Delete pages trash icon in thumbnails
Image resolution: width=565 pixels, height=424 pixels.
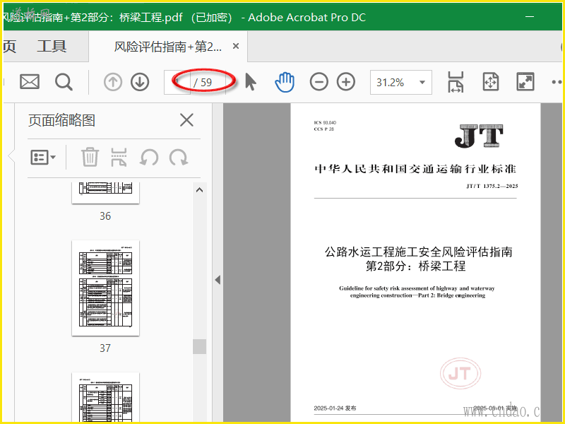click(90, 157)
